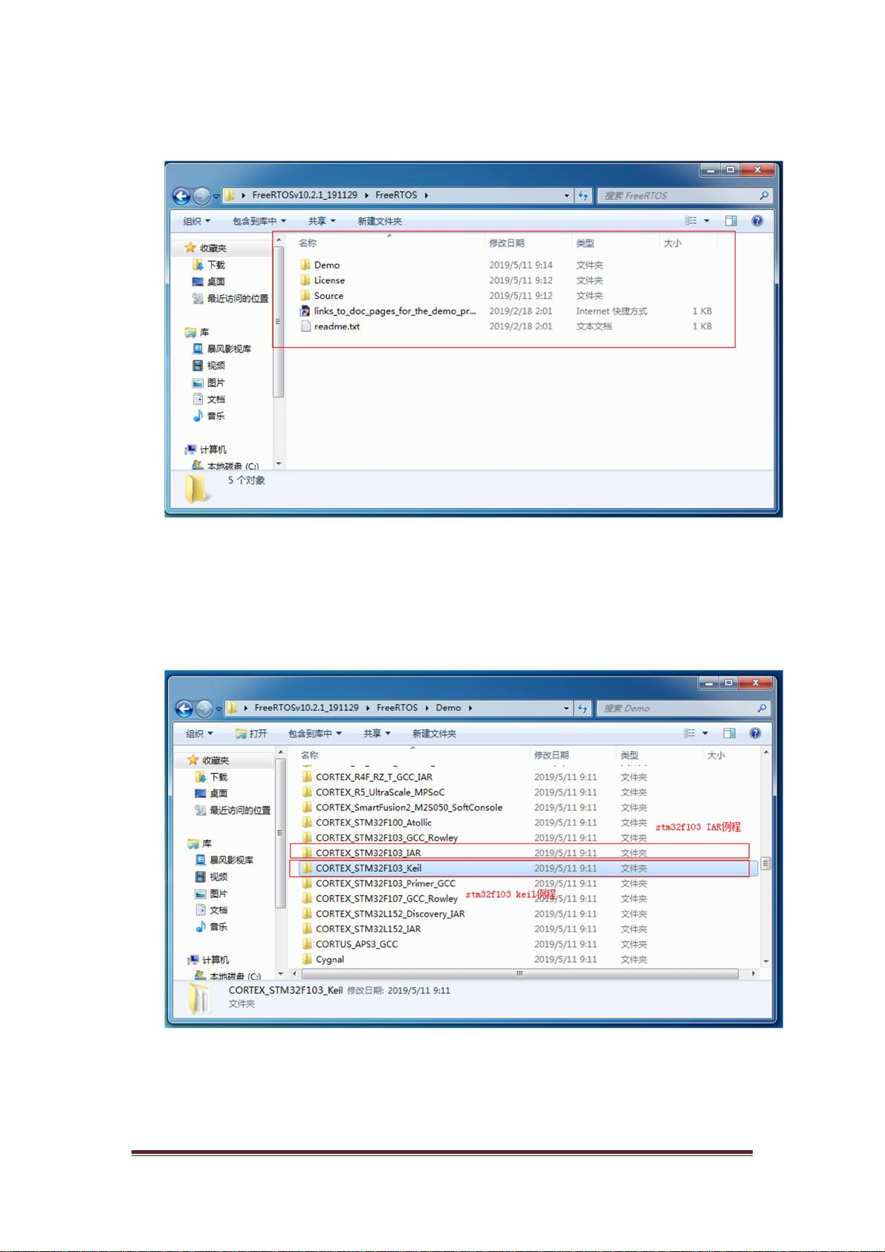Click 新建文件夹 in Demo window toolbar
The image size is (885, 1252).
[x=434, y=734]
